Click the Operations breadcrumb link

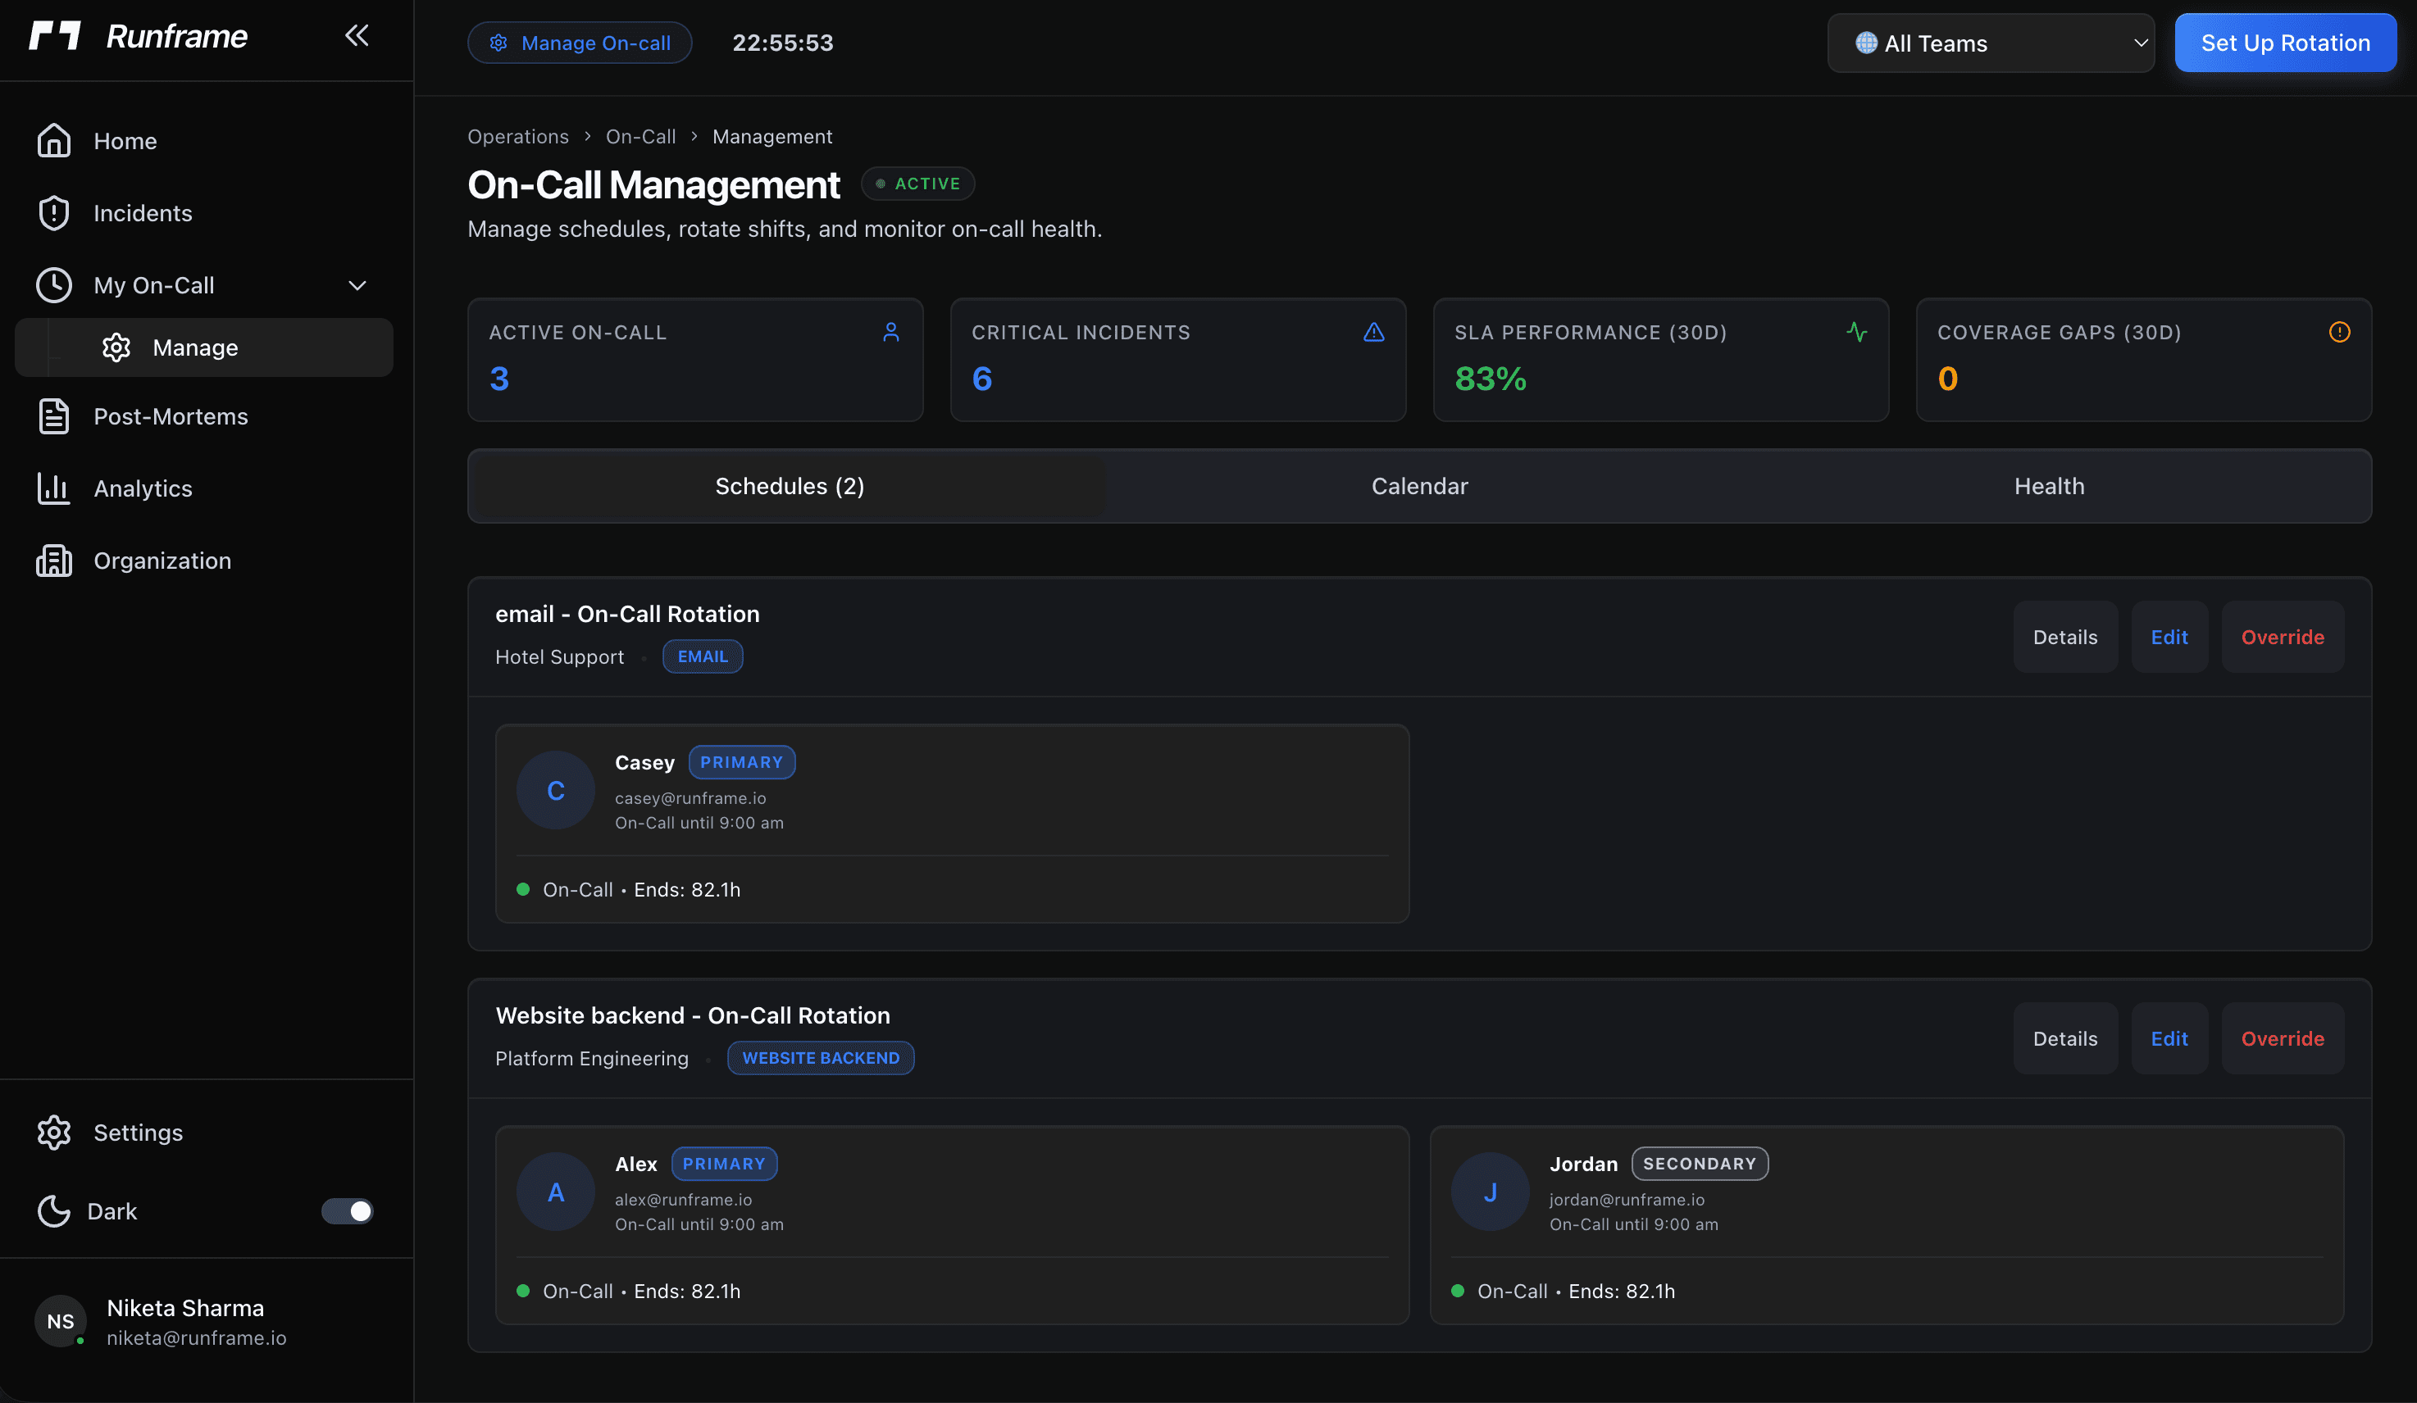(518, 136)
